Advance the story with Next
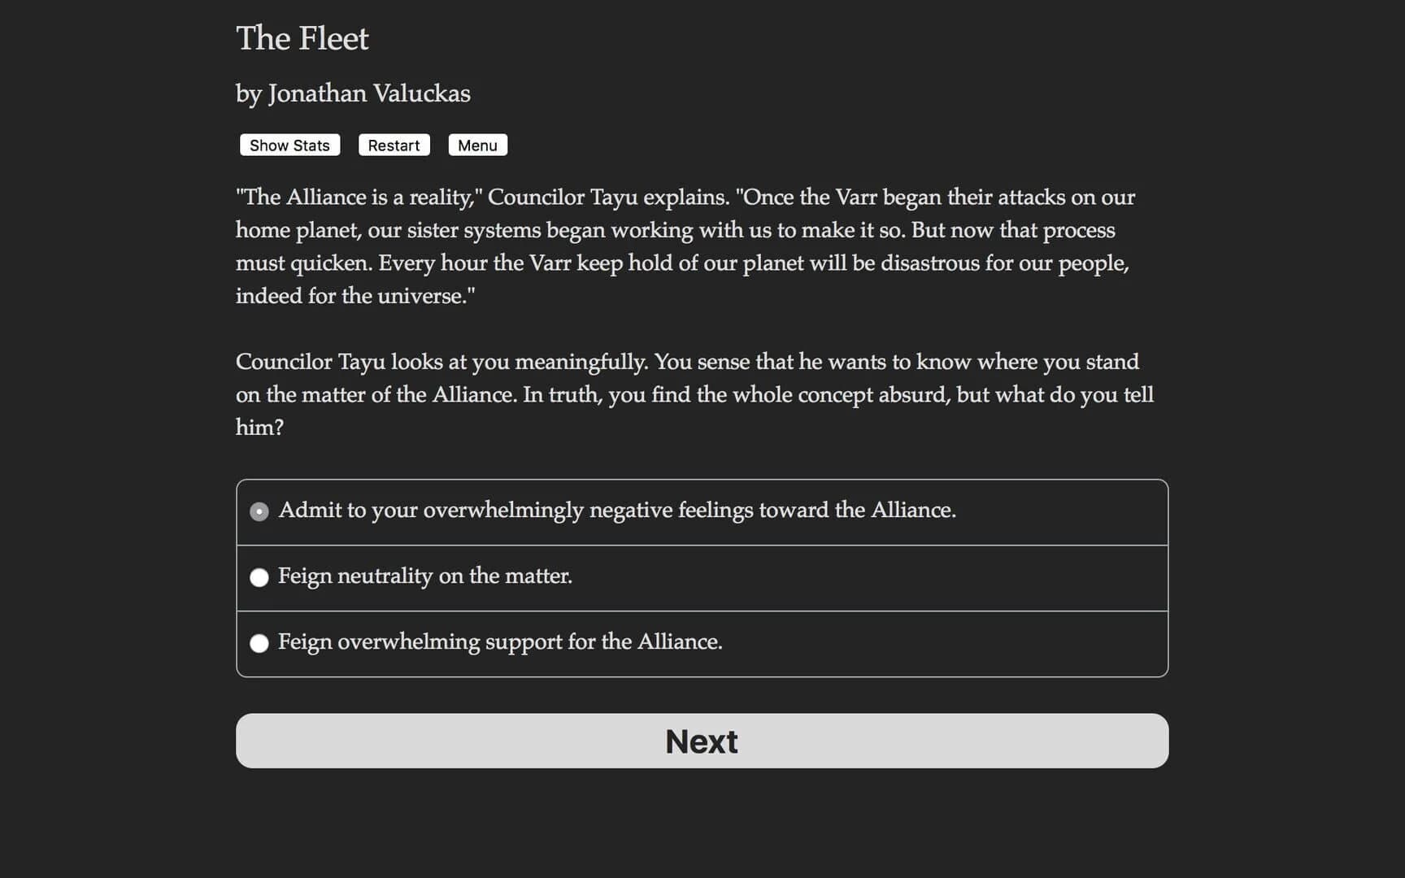1405x878 pixels. point(701,741)
